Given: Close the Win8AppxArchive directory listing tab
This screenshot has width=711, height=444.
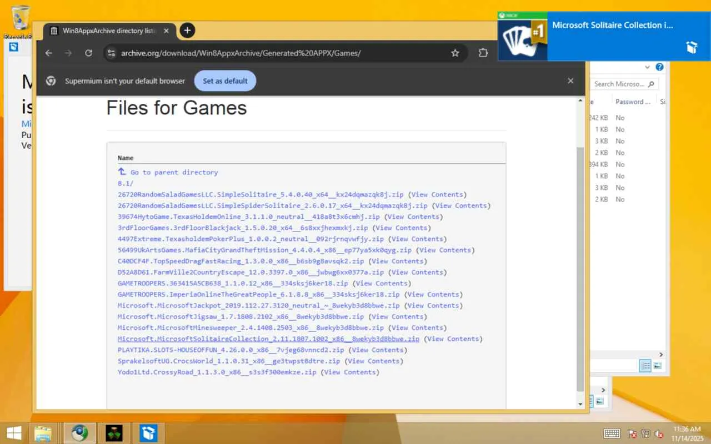Looking at the screenshot, I should 167,31.
